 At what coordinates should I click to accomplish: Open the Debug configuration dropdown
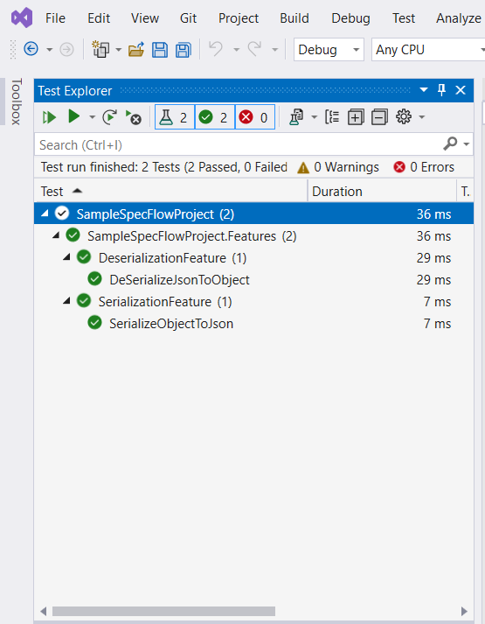point(329,50)
